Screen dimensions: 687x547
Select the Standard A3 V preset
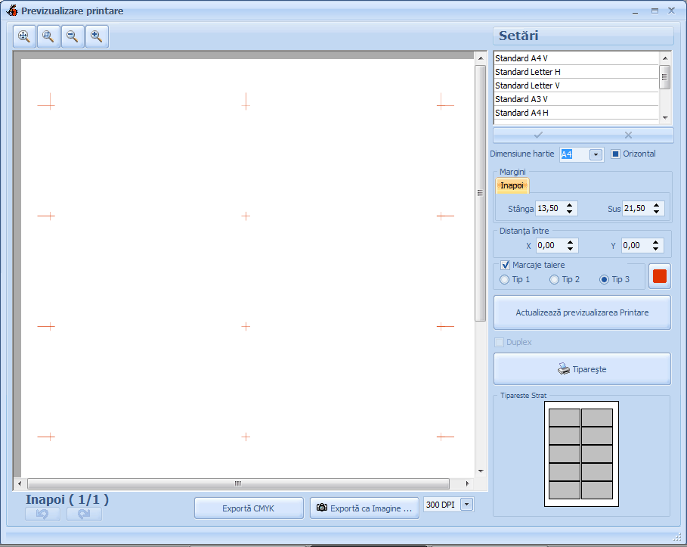point(576,99)
